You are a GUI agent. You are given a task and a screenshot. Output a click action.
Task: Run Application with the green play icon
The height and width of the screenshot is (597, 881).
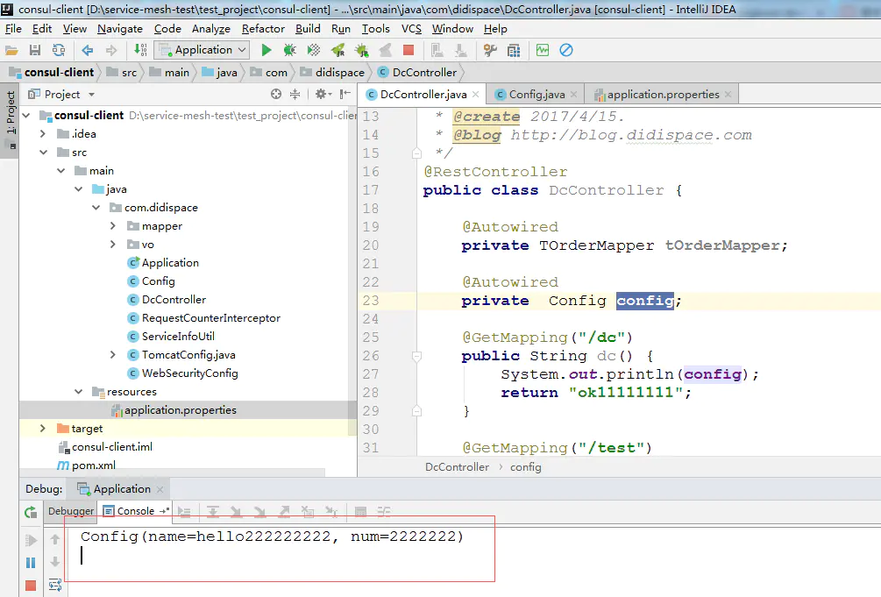click(x=266, y=51)
